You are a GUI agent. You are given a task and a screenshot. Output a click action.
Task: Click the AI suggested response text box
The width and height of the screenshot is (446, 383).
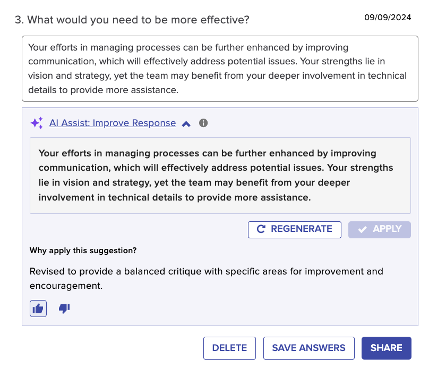220,176
